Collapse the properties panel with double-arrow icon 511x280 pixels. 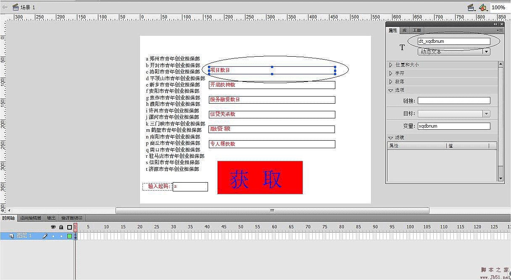pyautogui.click(x=495, y=24)
